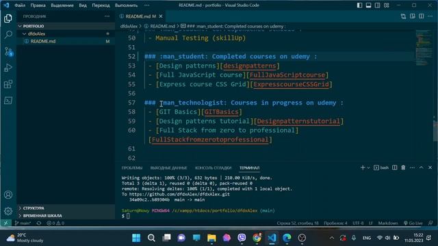Viewport: 438px width, 246px height.
Task: Open the Manage gear in activity bar
Action: (8, 211)
